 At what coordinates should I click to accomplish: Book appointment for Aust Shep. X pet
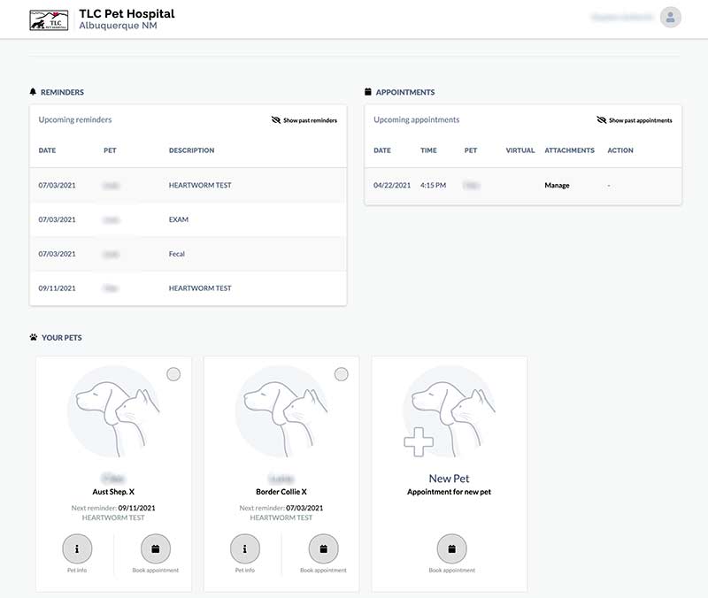tap(155, 548)
